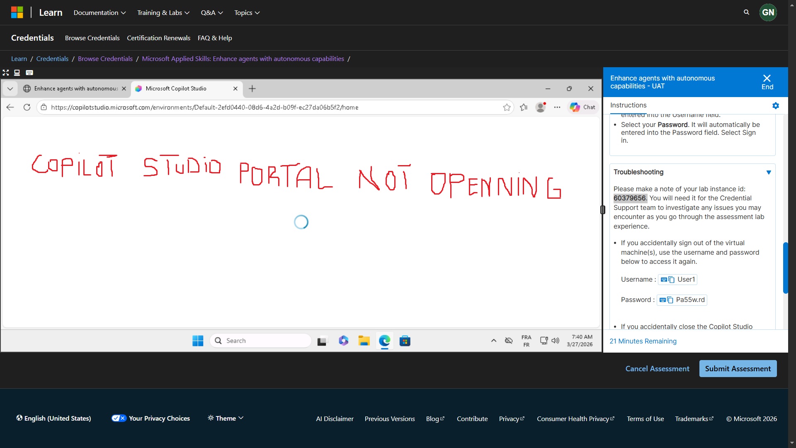The image size is (796, 448).
Task: Click the instructions panel scrollbar thumb
Action: [785, 268]
